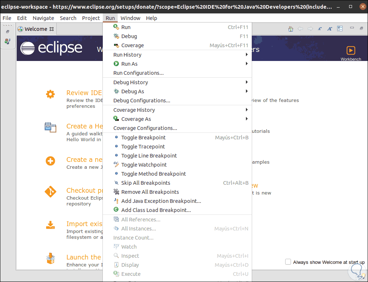Close the Welcome tab
Viewport: 368px width, 282px height.
(52, 29)
